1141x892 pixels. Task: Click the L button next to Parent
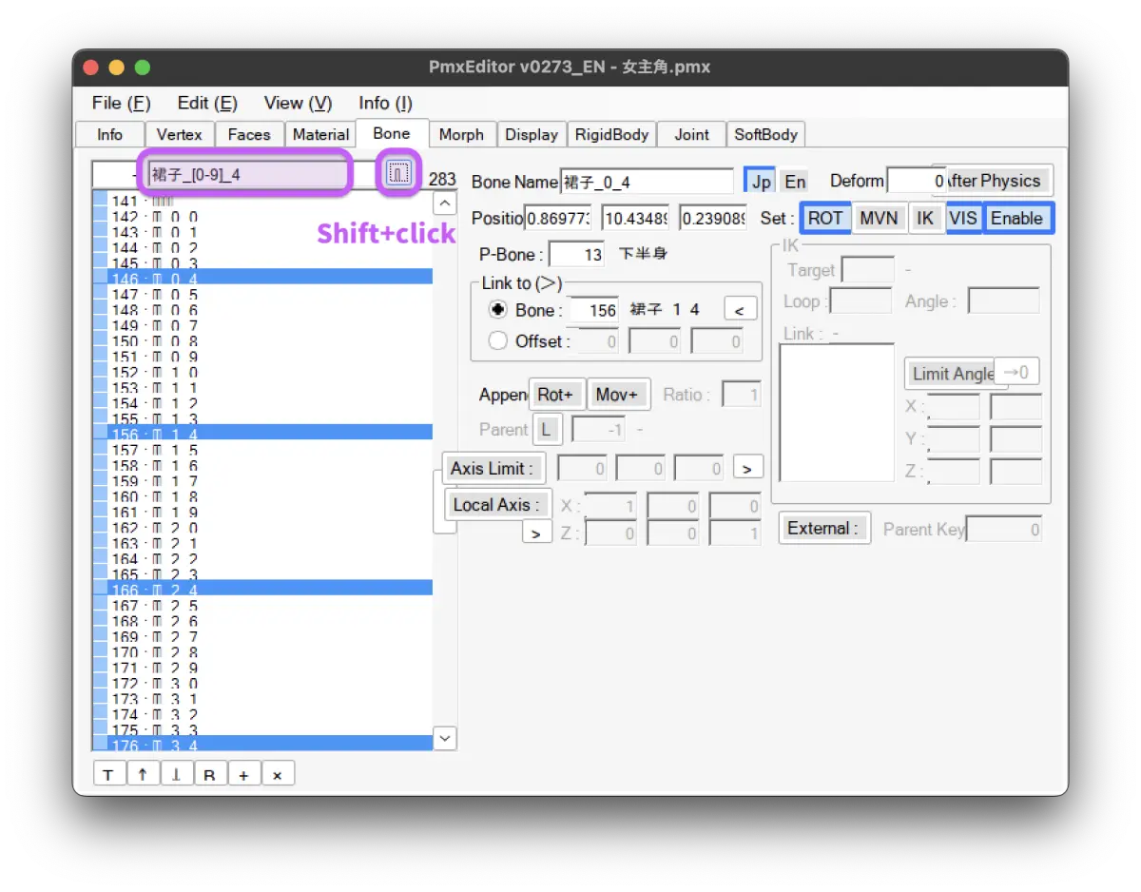(546, 429)
